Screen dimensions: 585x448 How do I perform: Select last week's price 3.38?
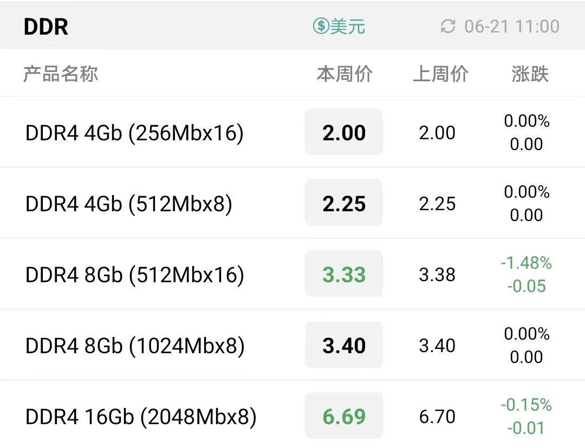(x=437, y=275)
